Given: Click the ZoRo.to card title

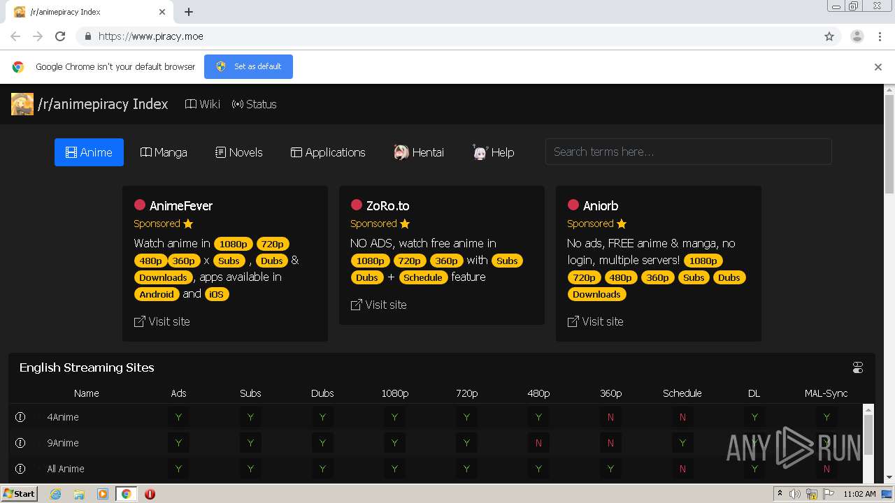Looking at the screenshot, I should pos(387,205).
